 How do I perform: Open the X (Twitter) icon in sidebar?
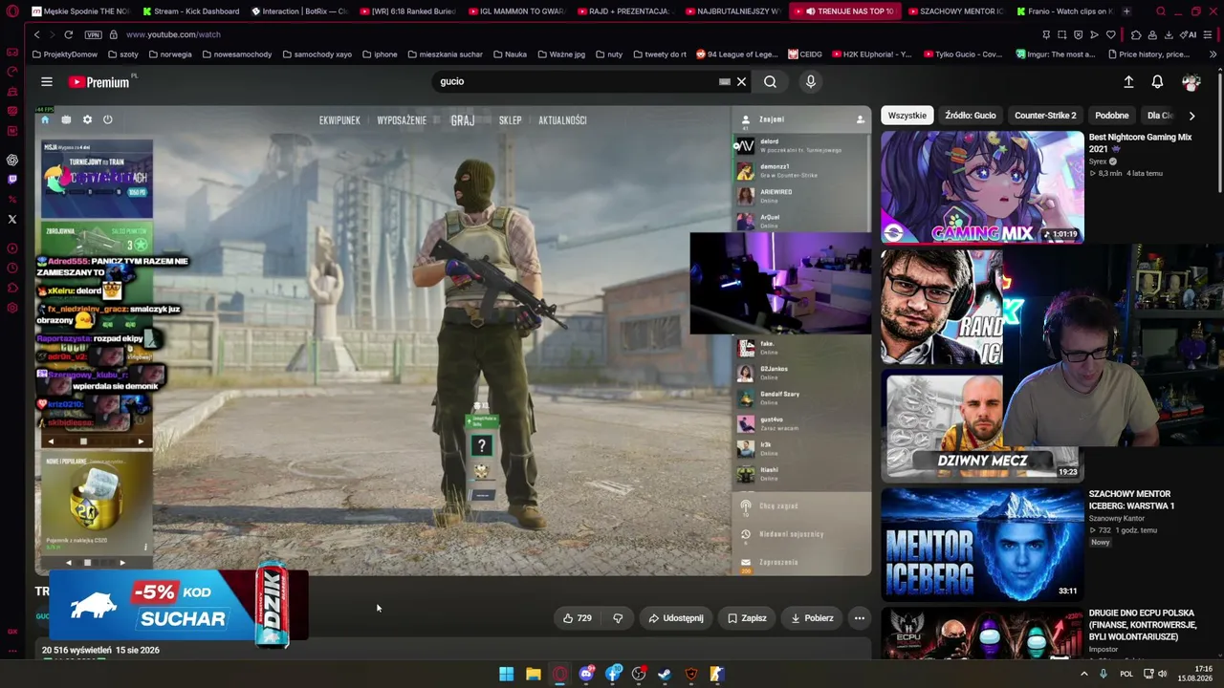pyautogui.click(x=12, y=219)
